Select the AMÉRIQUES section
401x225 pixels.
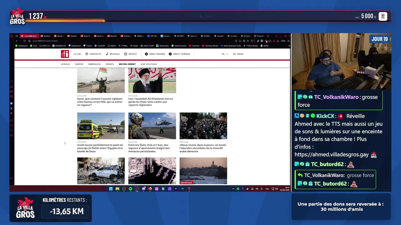(x=94, y=64)
